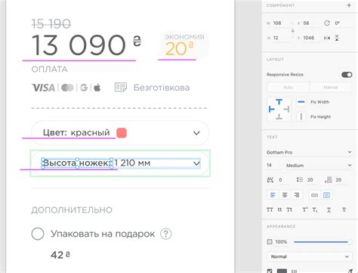358x273 pixels.
Task: Toggle the Fix Width constraint
Action: tap(301, 102)
